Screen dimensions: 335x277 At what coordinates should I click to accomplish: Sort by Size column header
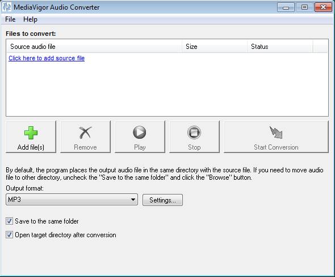tap(215, 47)
